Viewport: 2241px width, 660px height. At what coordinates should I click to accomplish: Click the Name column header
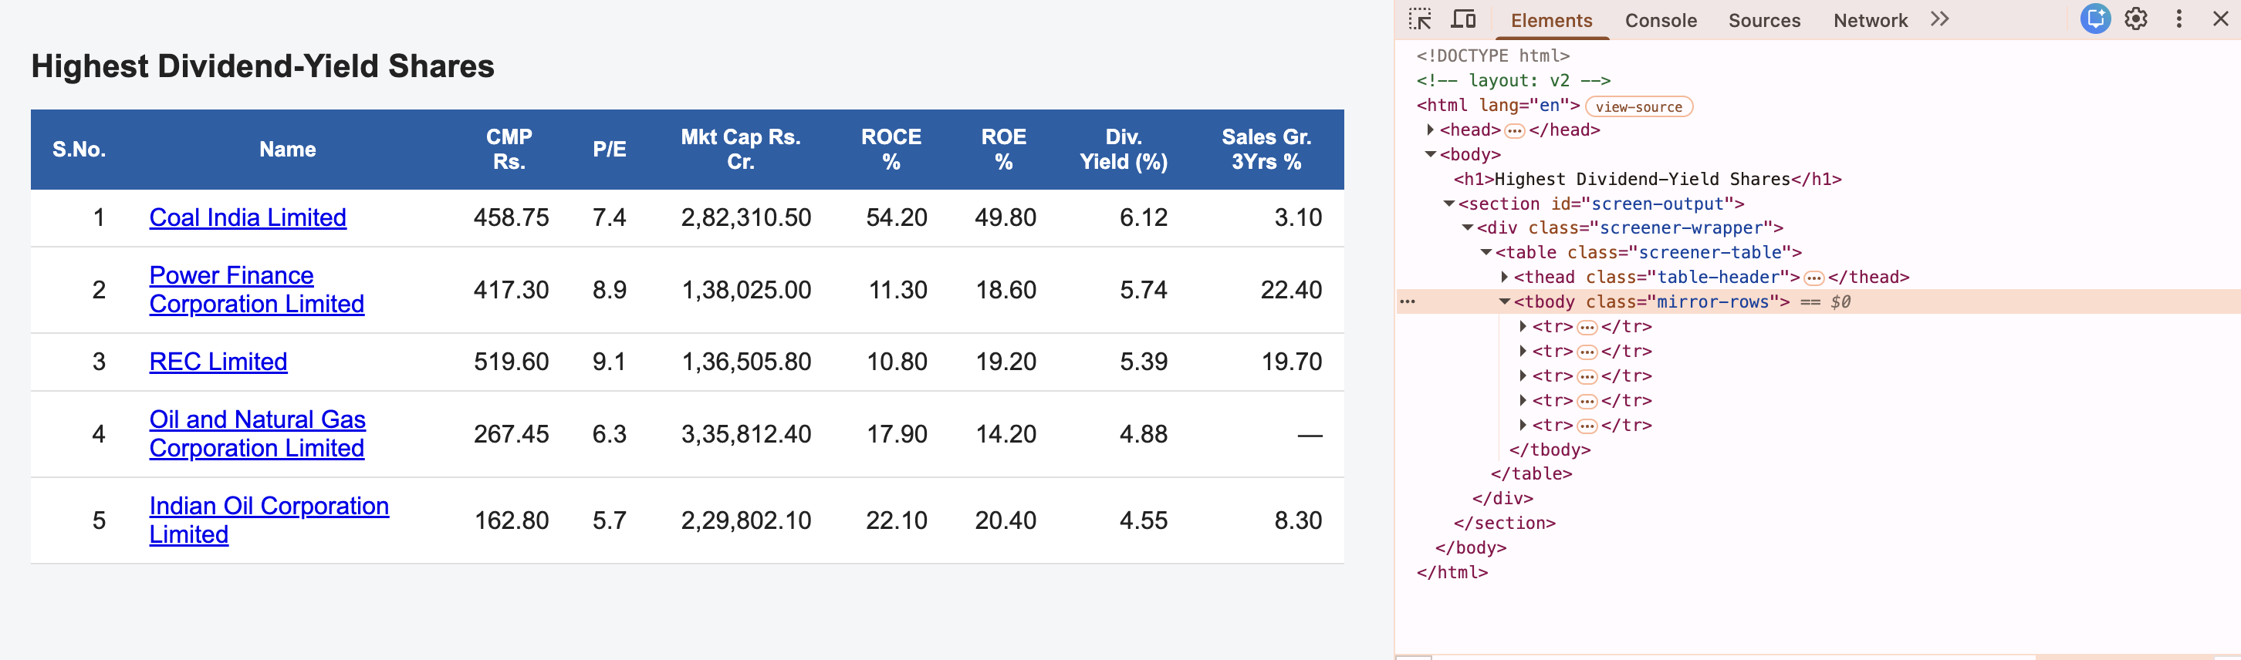click(287, 150)
